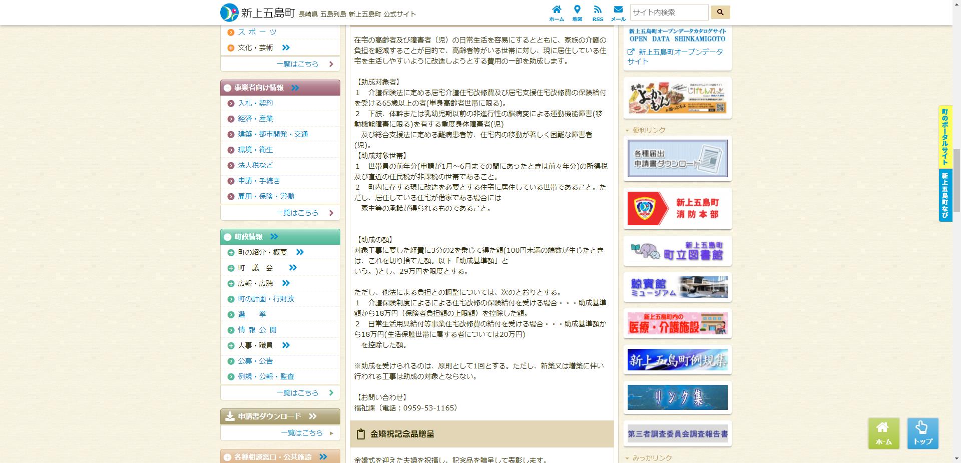Click the green ホーム button at bottom right
The width and height of the screenshot is (961, 463).
(x=883, y=433)
